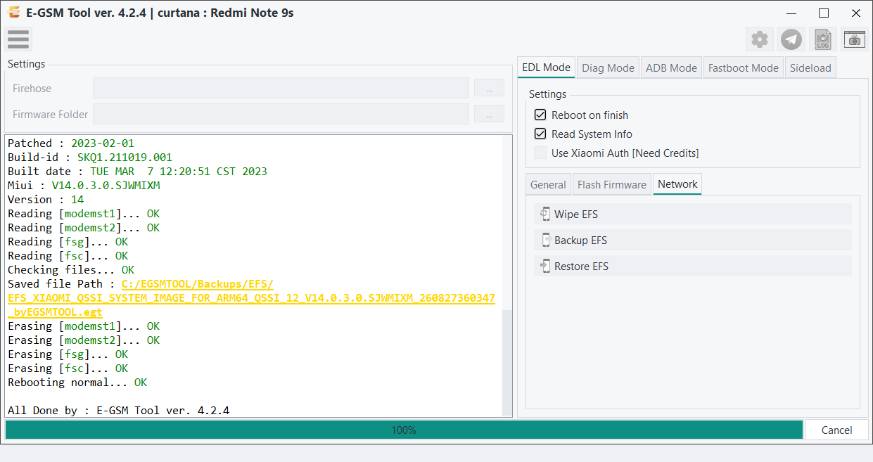The width and height of the screenshot is (873, 462).
Task: Click the Miui version V14.0.3.0.SJWMIXM text
Action: tap(106, 186)
